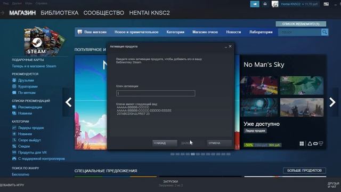Open the Друзьями recommendations link
Viewport: 341px width, 192px height.
coord(26,81)
